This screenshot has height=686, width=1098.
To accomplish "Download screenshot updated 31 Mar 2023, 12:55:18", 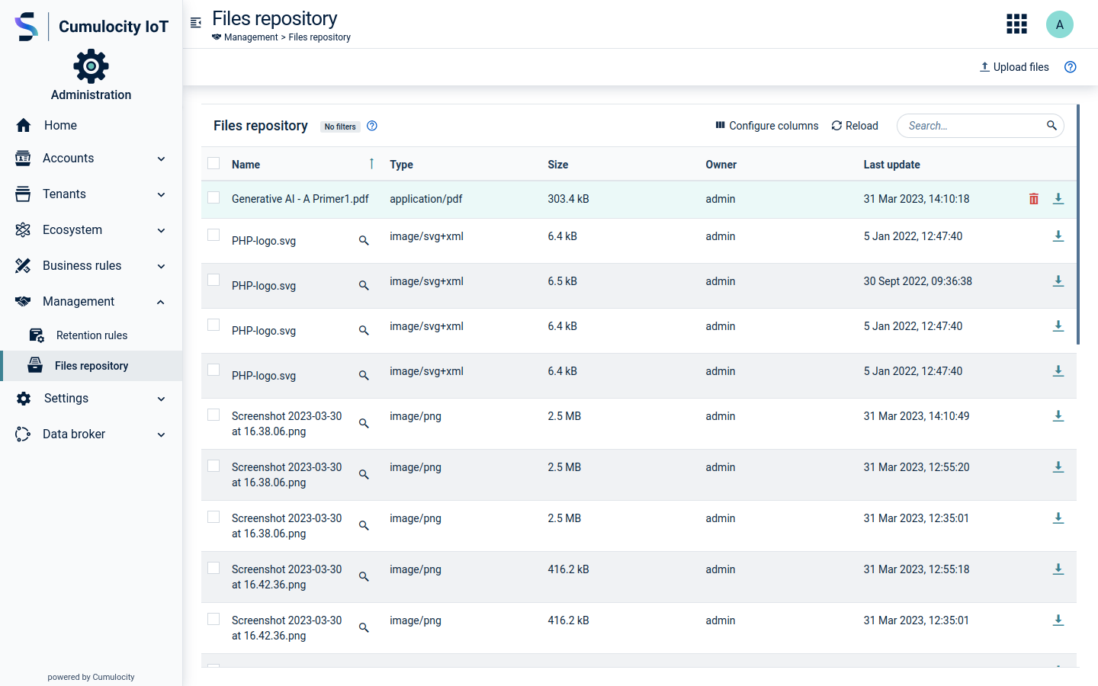I will (1058, 569).
